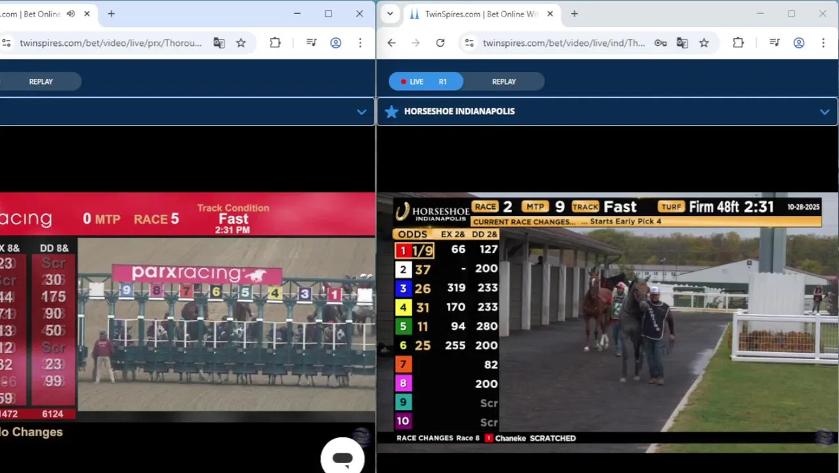Mute the audio in the left window tab
Screen dimensions: 839x473
click(71, 14)
